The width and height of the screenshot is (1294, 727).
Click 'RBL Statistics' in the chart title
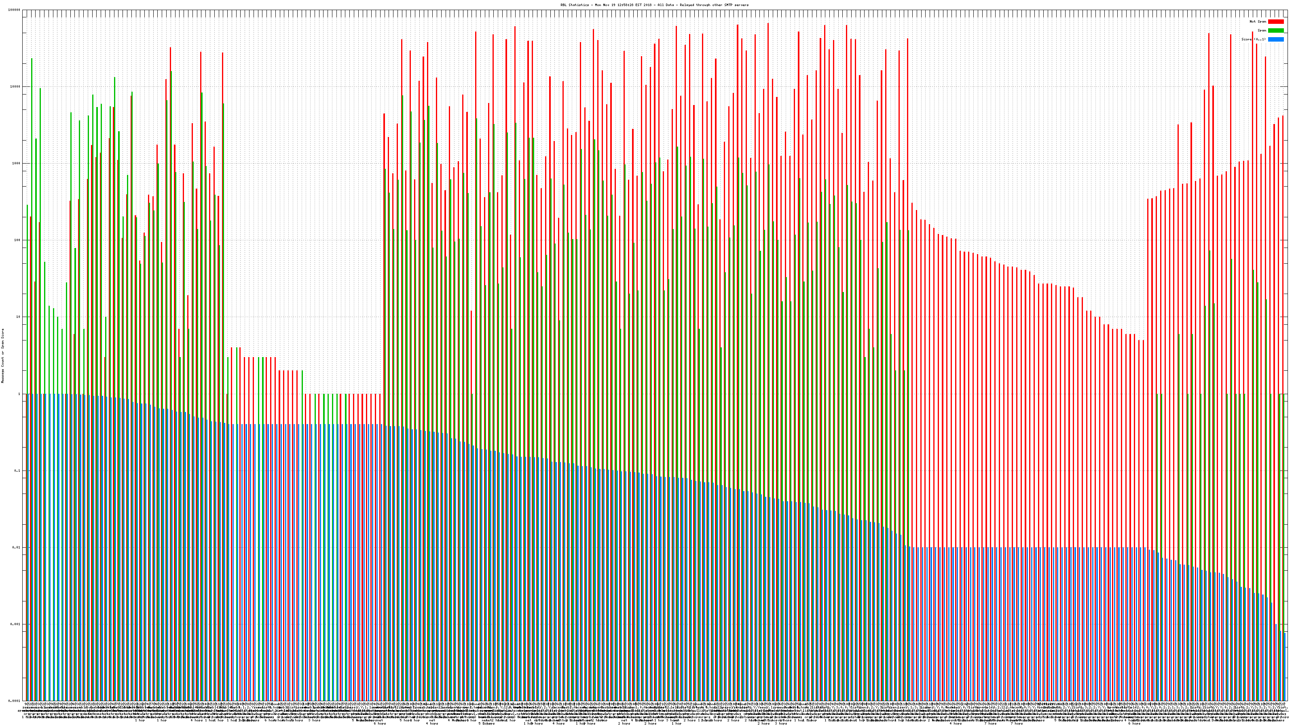[575, 5]
